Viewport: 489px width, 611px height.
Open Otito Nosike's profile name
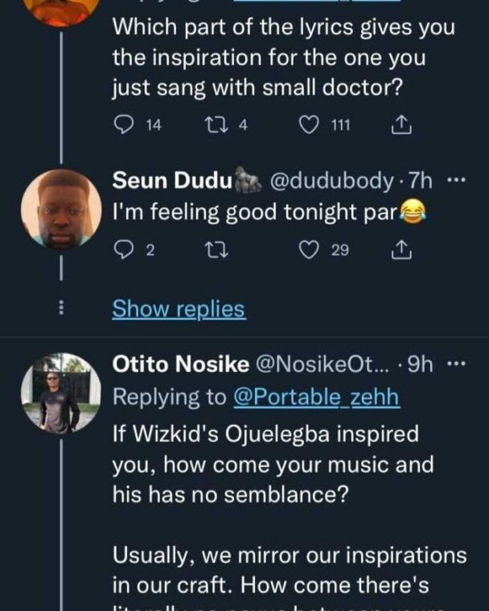(181, 366)
